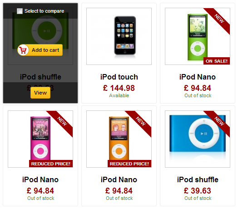Click iPod Nano title below pink player
Viewport: 238px width, 209px height.
[x=40, y=179]
